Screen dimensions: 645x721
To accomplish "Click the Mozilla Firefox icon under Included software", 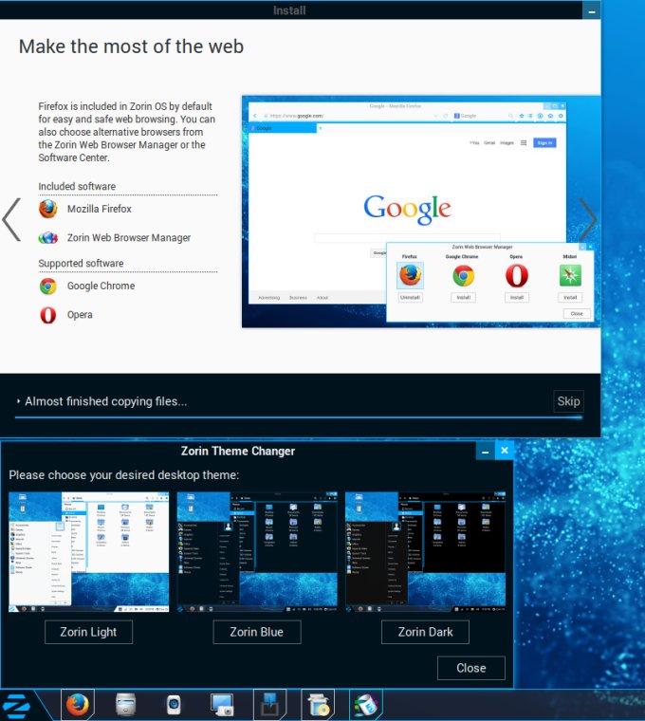I will 47,209.
